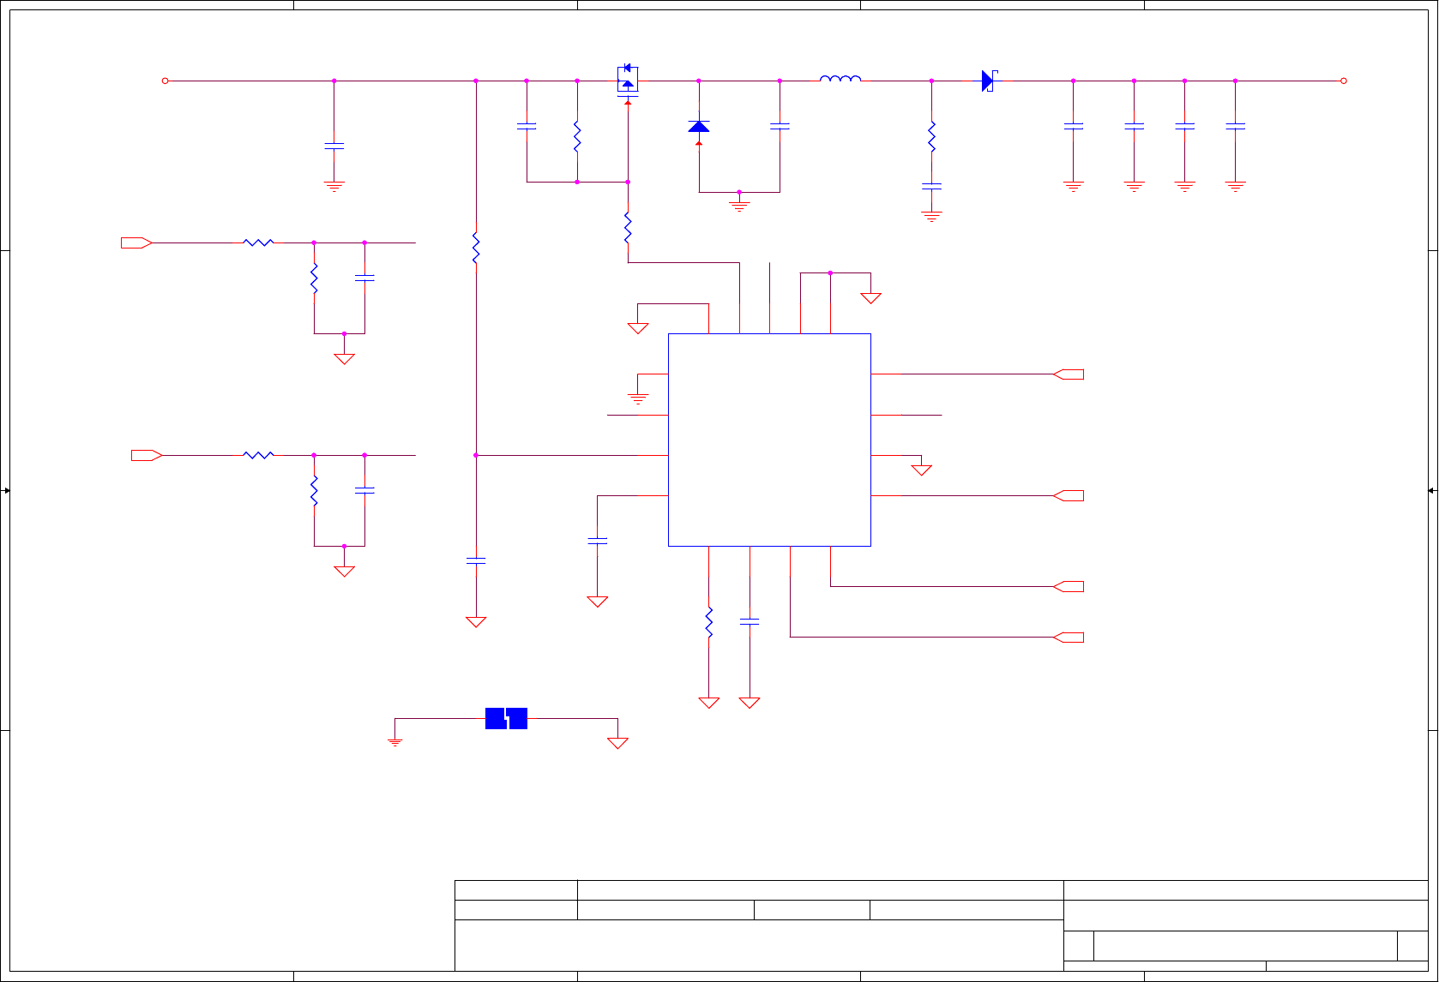Select the snubber capacitor below that resistor
Image resolution: width=1439 pixels, height=982 pixels.
932,186
